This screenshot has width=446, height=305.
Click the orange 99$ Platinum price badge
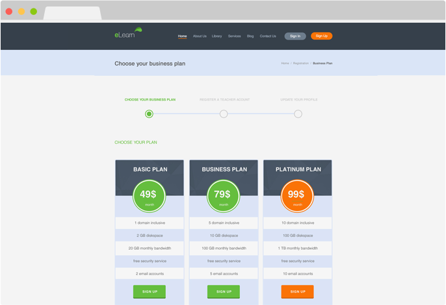298,195
